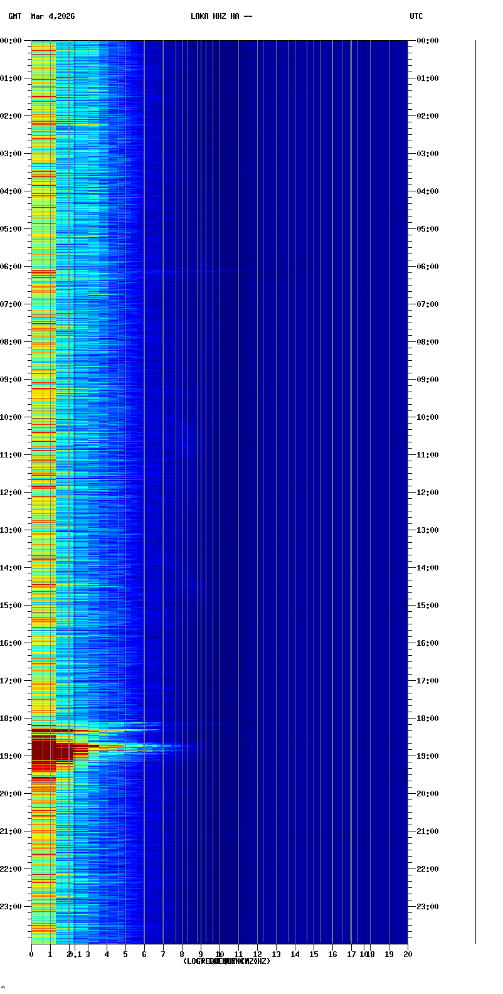This screenshot has width=503, height=994.
Task: Select the 06:00 marker on left axis
Action: (11, 267)
